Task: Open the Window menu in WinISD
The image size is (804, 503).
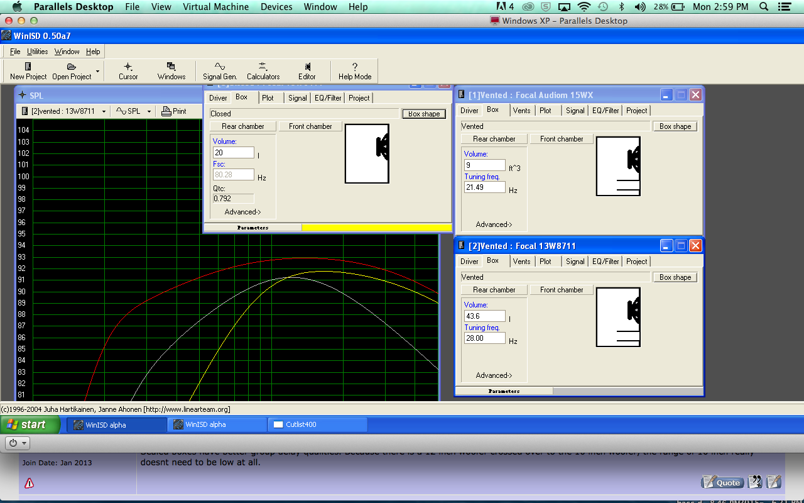Action: (x=67, y=52)
